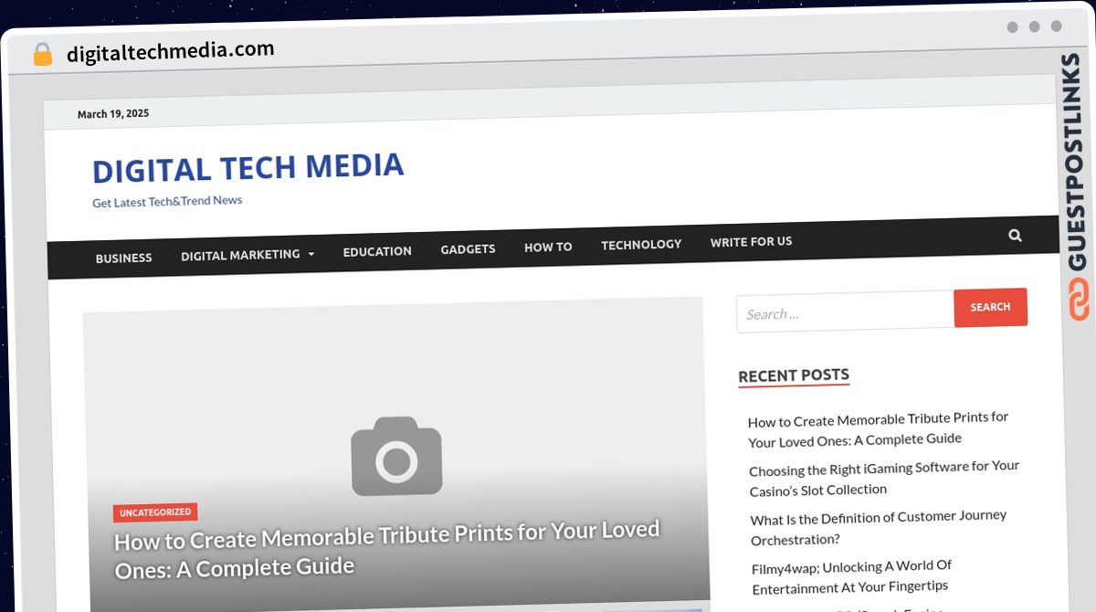Click the Uncategorized category tag

pyautogui.click(x=155, y=512)
